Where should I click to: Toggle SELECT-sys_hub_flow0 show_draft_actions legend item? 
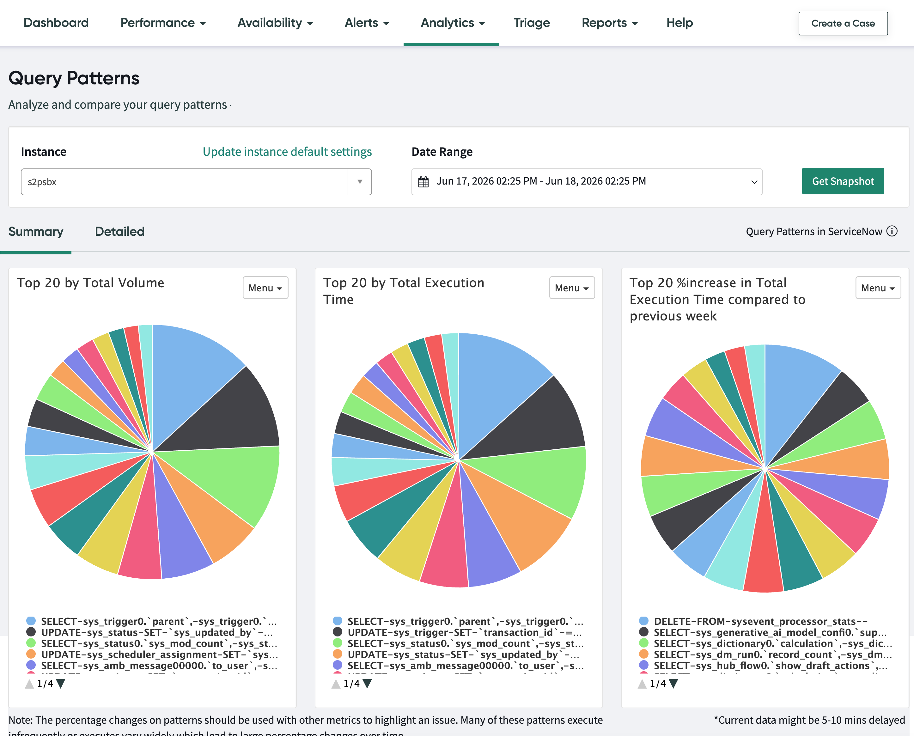[x=763, y=666]
